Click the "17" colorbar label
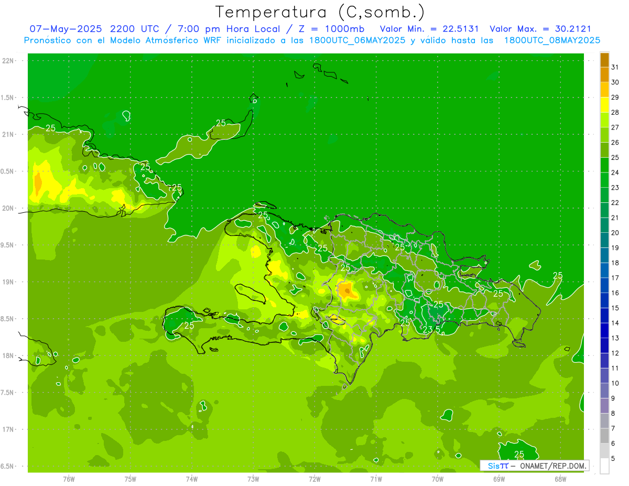The width and height of the screenshot is (629, 486). tap(615, 278)
